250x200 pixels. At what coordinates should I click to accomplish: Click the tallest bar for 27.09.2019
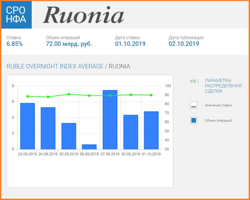point(110,120)
